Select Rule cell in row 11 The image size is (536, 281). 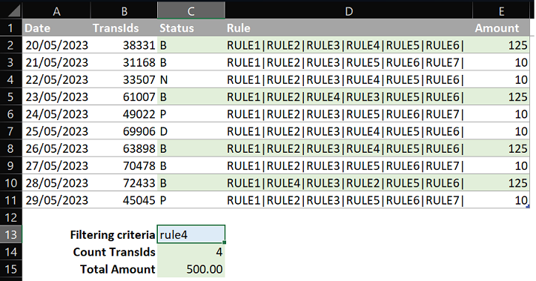click(x=348, y=200)
